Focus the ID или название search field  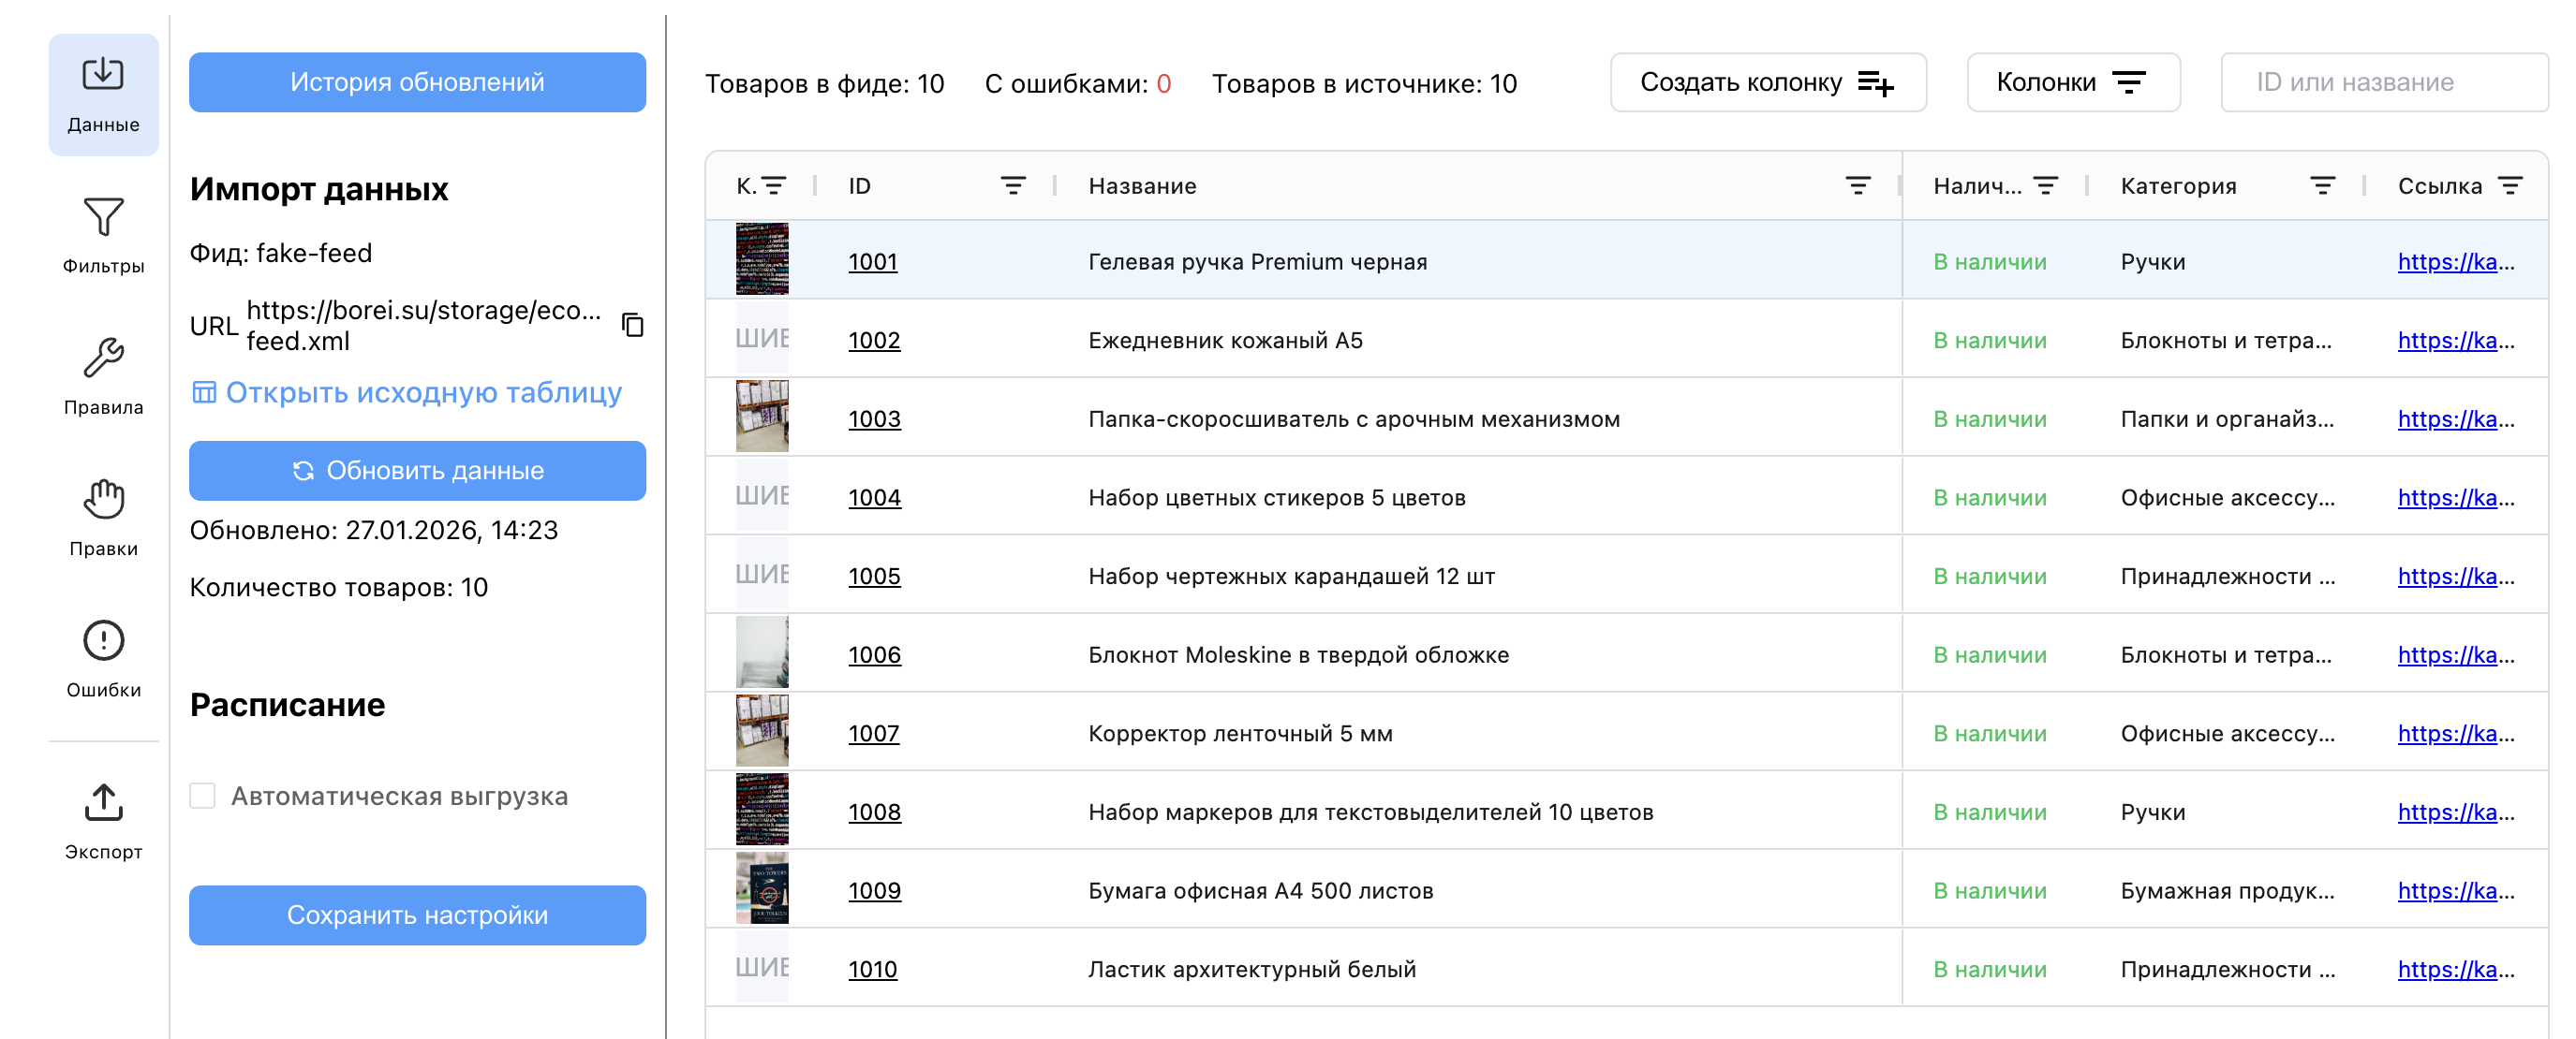[x=2383, y=83]
